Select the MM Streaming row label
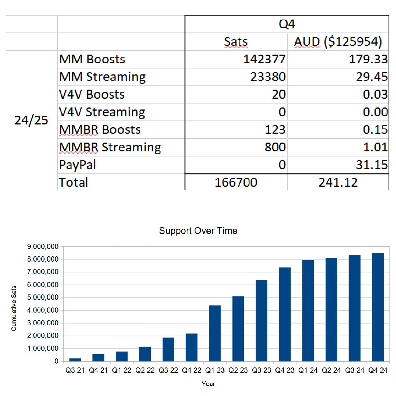 121,77
